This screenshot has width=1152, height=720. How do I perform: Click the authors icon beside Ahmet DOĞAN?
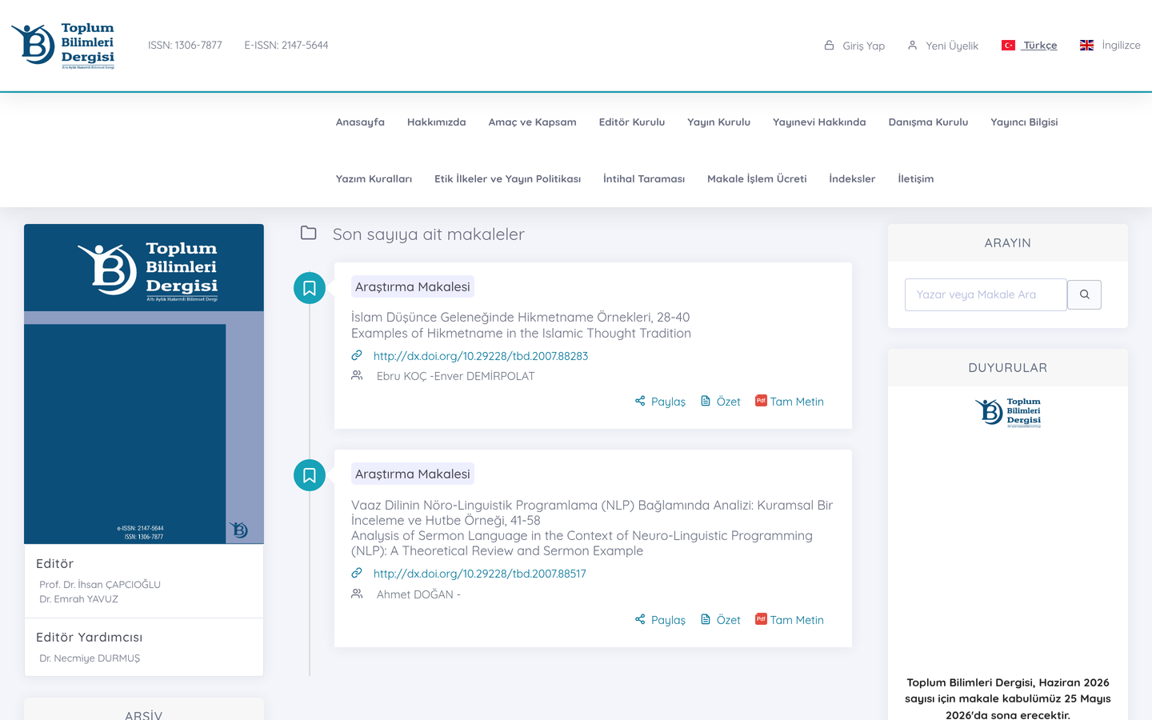click(x=357, y=594)
